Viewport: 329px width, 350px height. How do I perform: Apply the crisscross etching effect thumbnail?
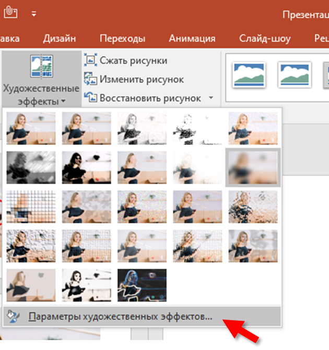(142, 246)
